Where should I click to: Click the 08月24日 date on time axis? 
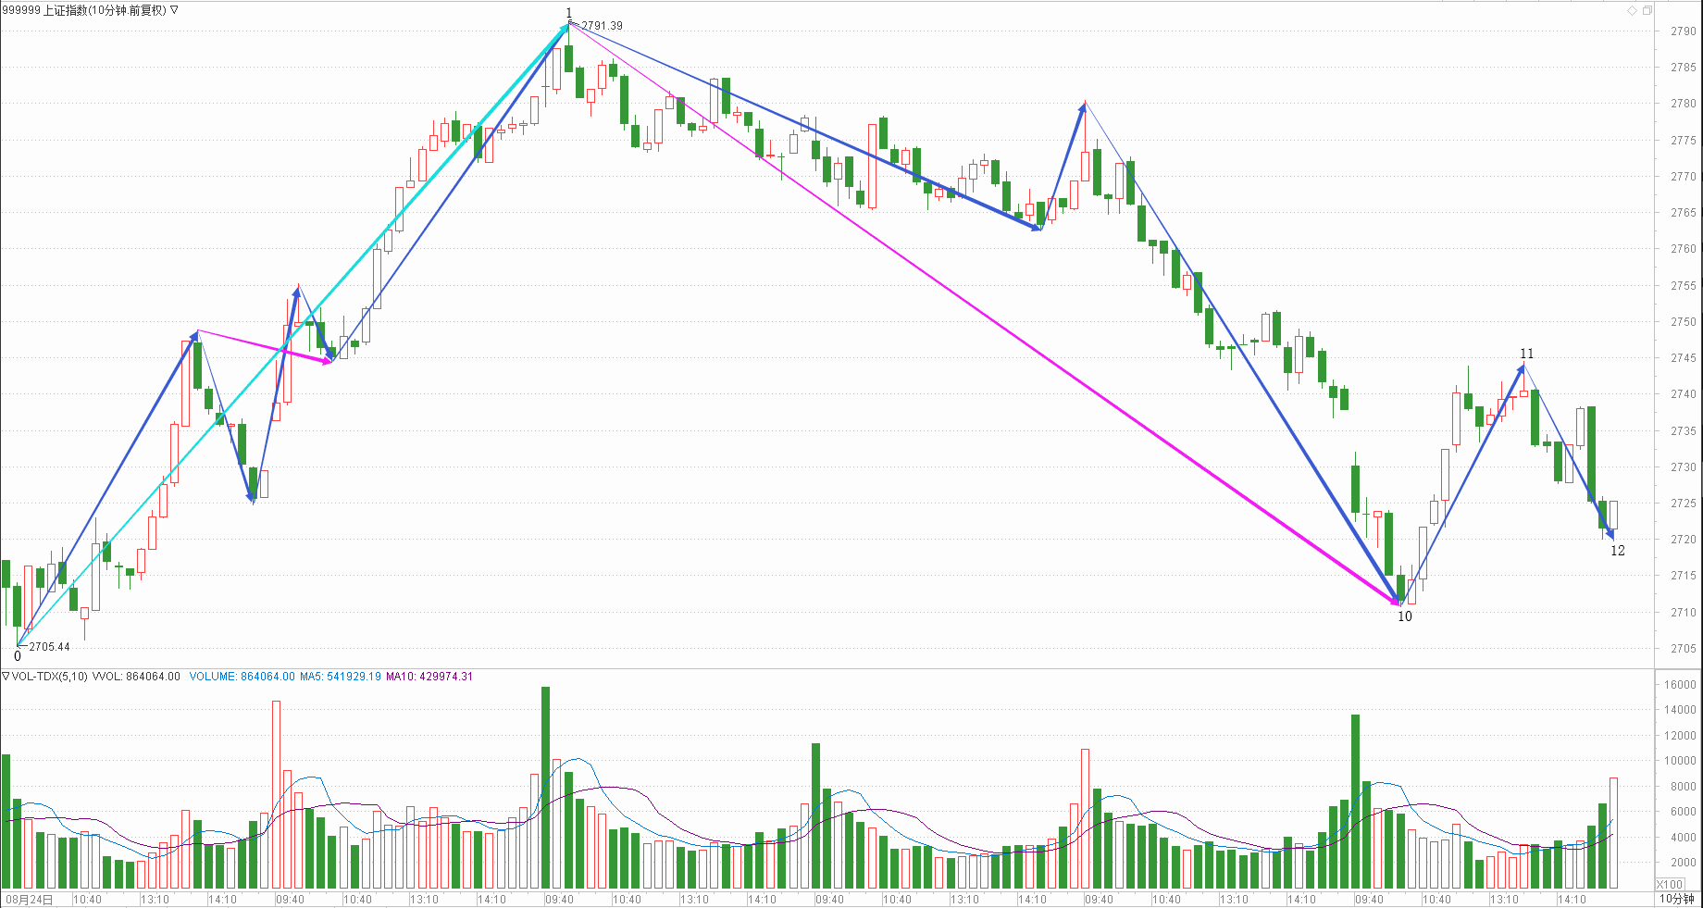[30, 899]
